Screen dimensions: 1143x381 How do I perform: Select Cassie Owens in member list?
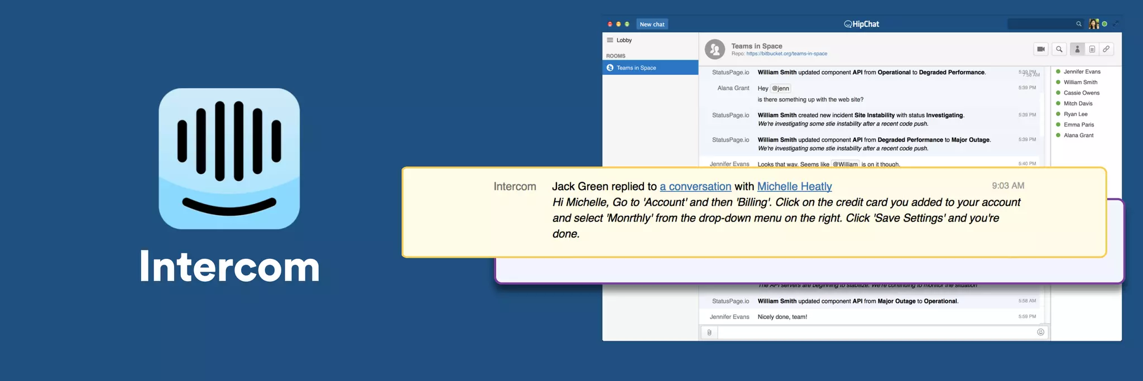point(1081,93)
